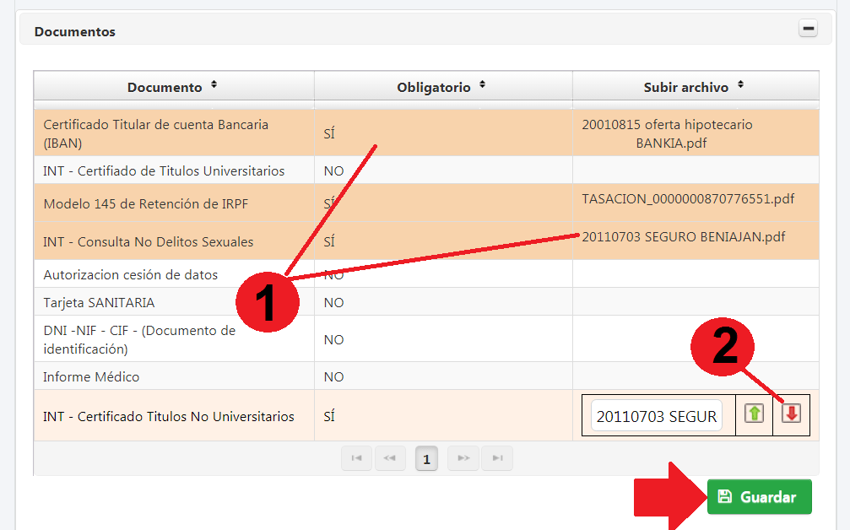Open the TASACION_0000000870776551.pdf file
This screenshot has height=530, width=850.
click(x=688, y=199)
